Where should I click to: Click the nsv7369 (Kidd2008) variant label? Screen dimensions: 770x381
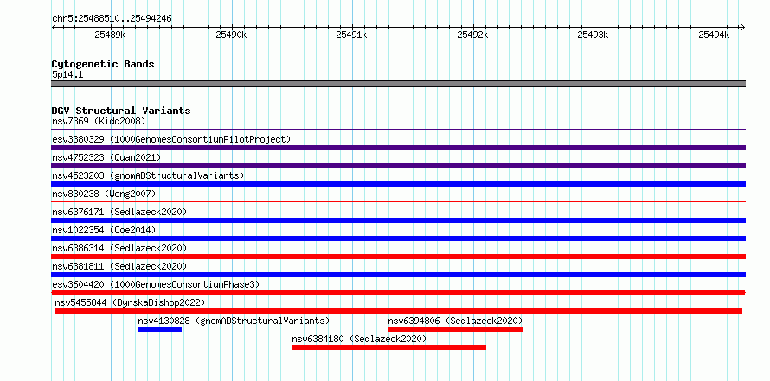[99, 121]
